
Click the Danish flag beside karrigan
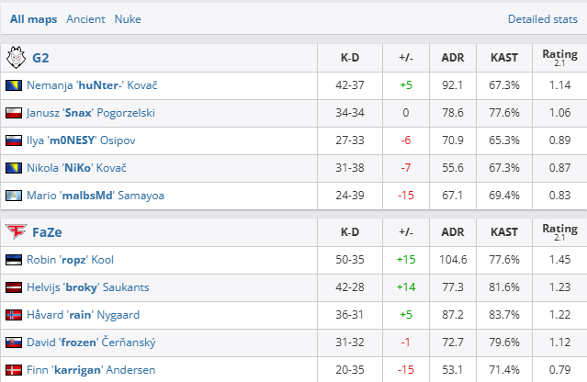point(14,370)
